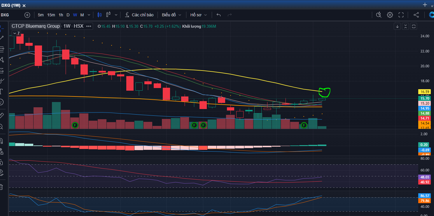Add symbol with the plus circle icon
This screenshot has width=434, height=216.
tap(27, 15)
